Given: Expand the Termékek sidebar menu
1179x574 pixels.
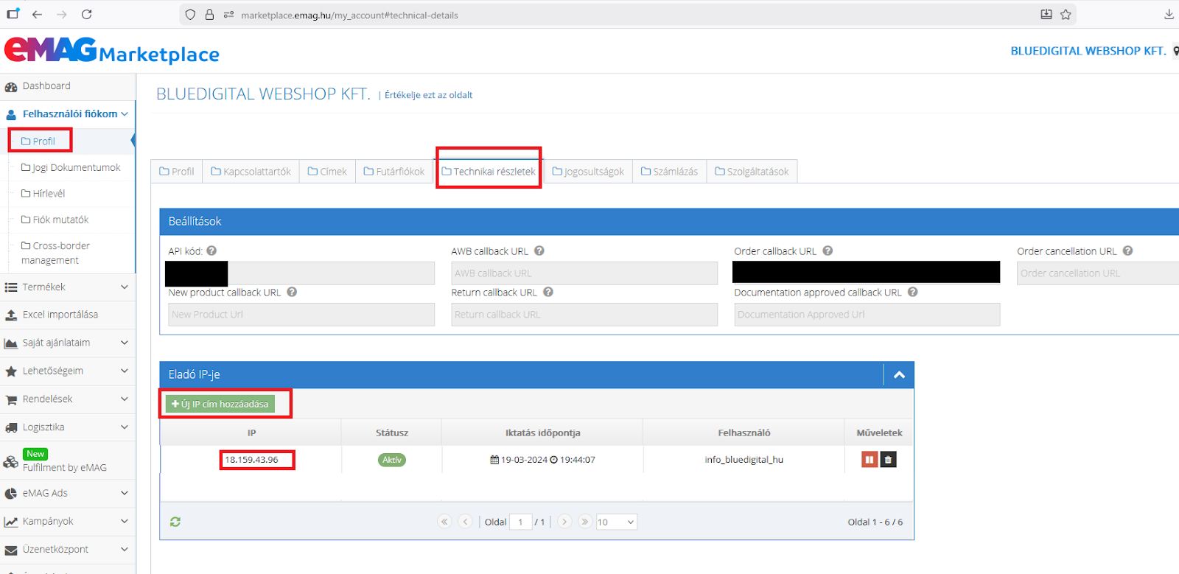Looking at the screenshot, I should (68, 287).
